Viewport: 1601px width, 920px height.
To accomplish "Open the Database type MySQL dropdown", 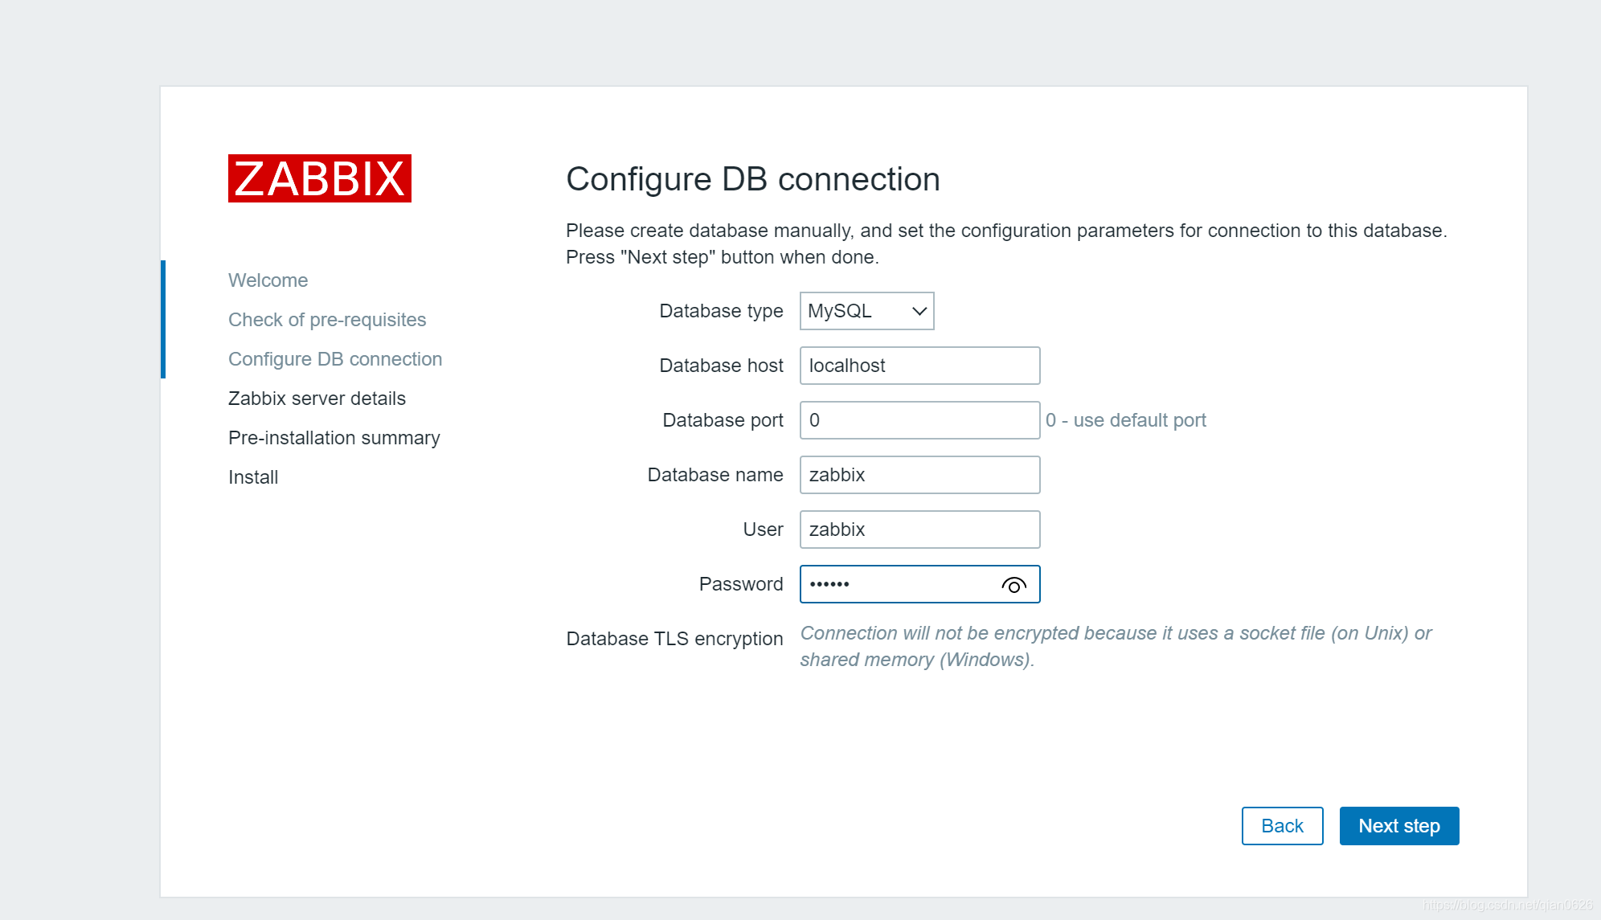I will click(866, 311).
